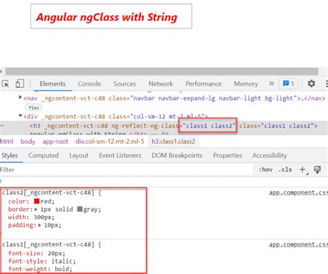Open the DevTools settings gear
The width and height of the screenshot is (328, 274).
tap(311, 84)
